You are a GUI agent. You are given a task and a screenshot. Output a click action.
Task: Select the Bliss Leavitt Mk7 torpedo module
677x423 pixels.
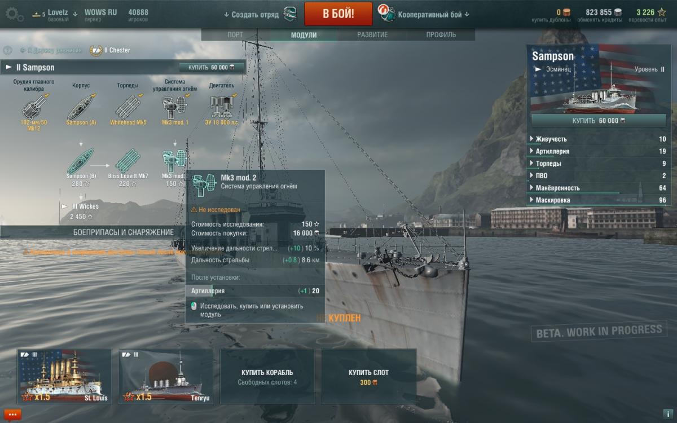(x=129, y=163)
